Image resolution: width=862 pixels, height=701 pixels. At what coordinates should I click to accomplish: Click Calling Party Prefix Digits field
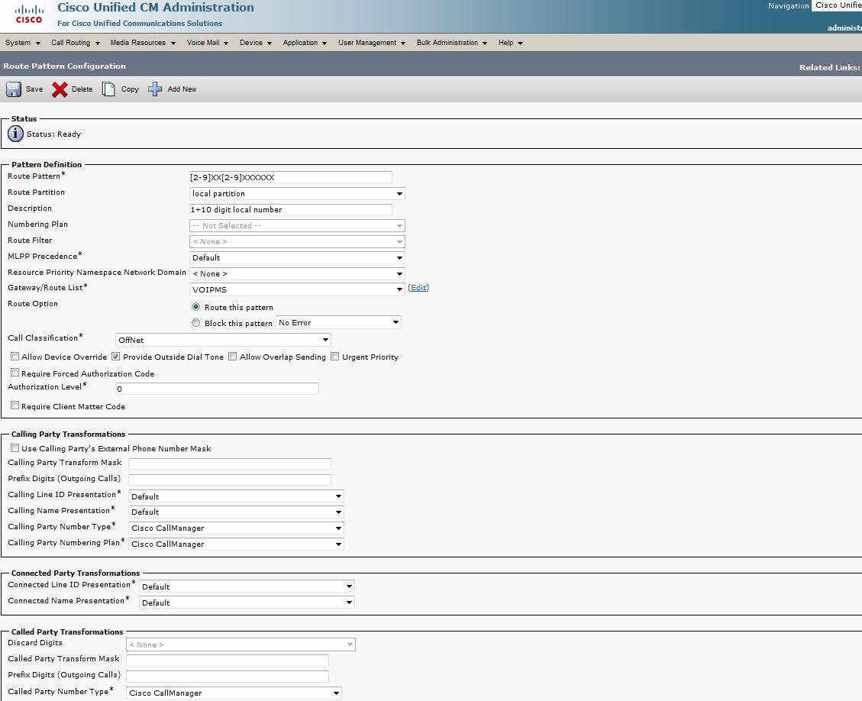[230, 480]
